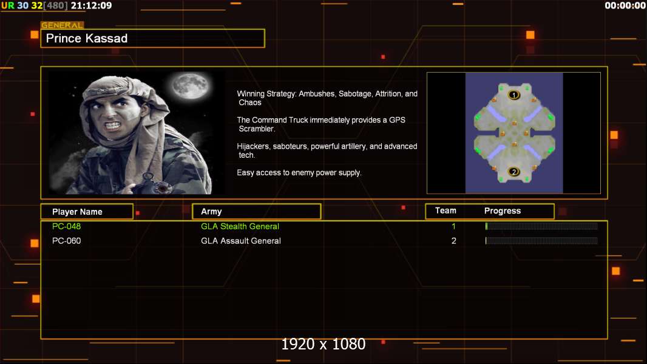Click PC-048's loading progress bar
This screenshot has height=364, width=647.
point(541,226)
